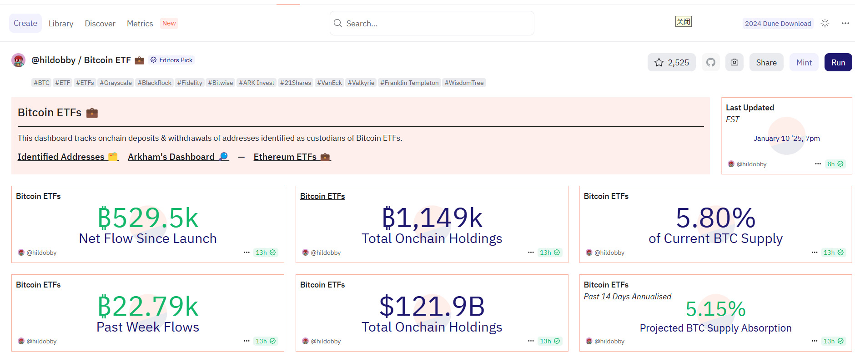Image resolution: width=855 pixels, height=357 pixels.
Task: Click 13h refresh status on Current BTC Supply card
Action: (834, 253)
